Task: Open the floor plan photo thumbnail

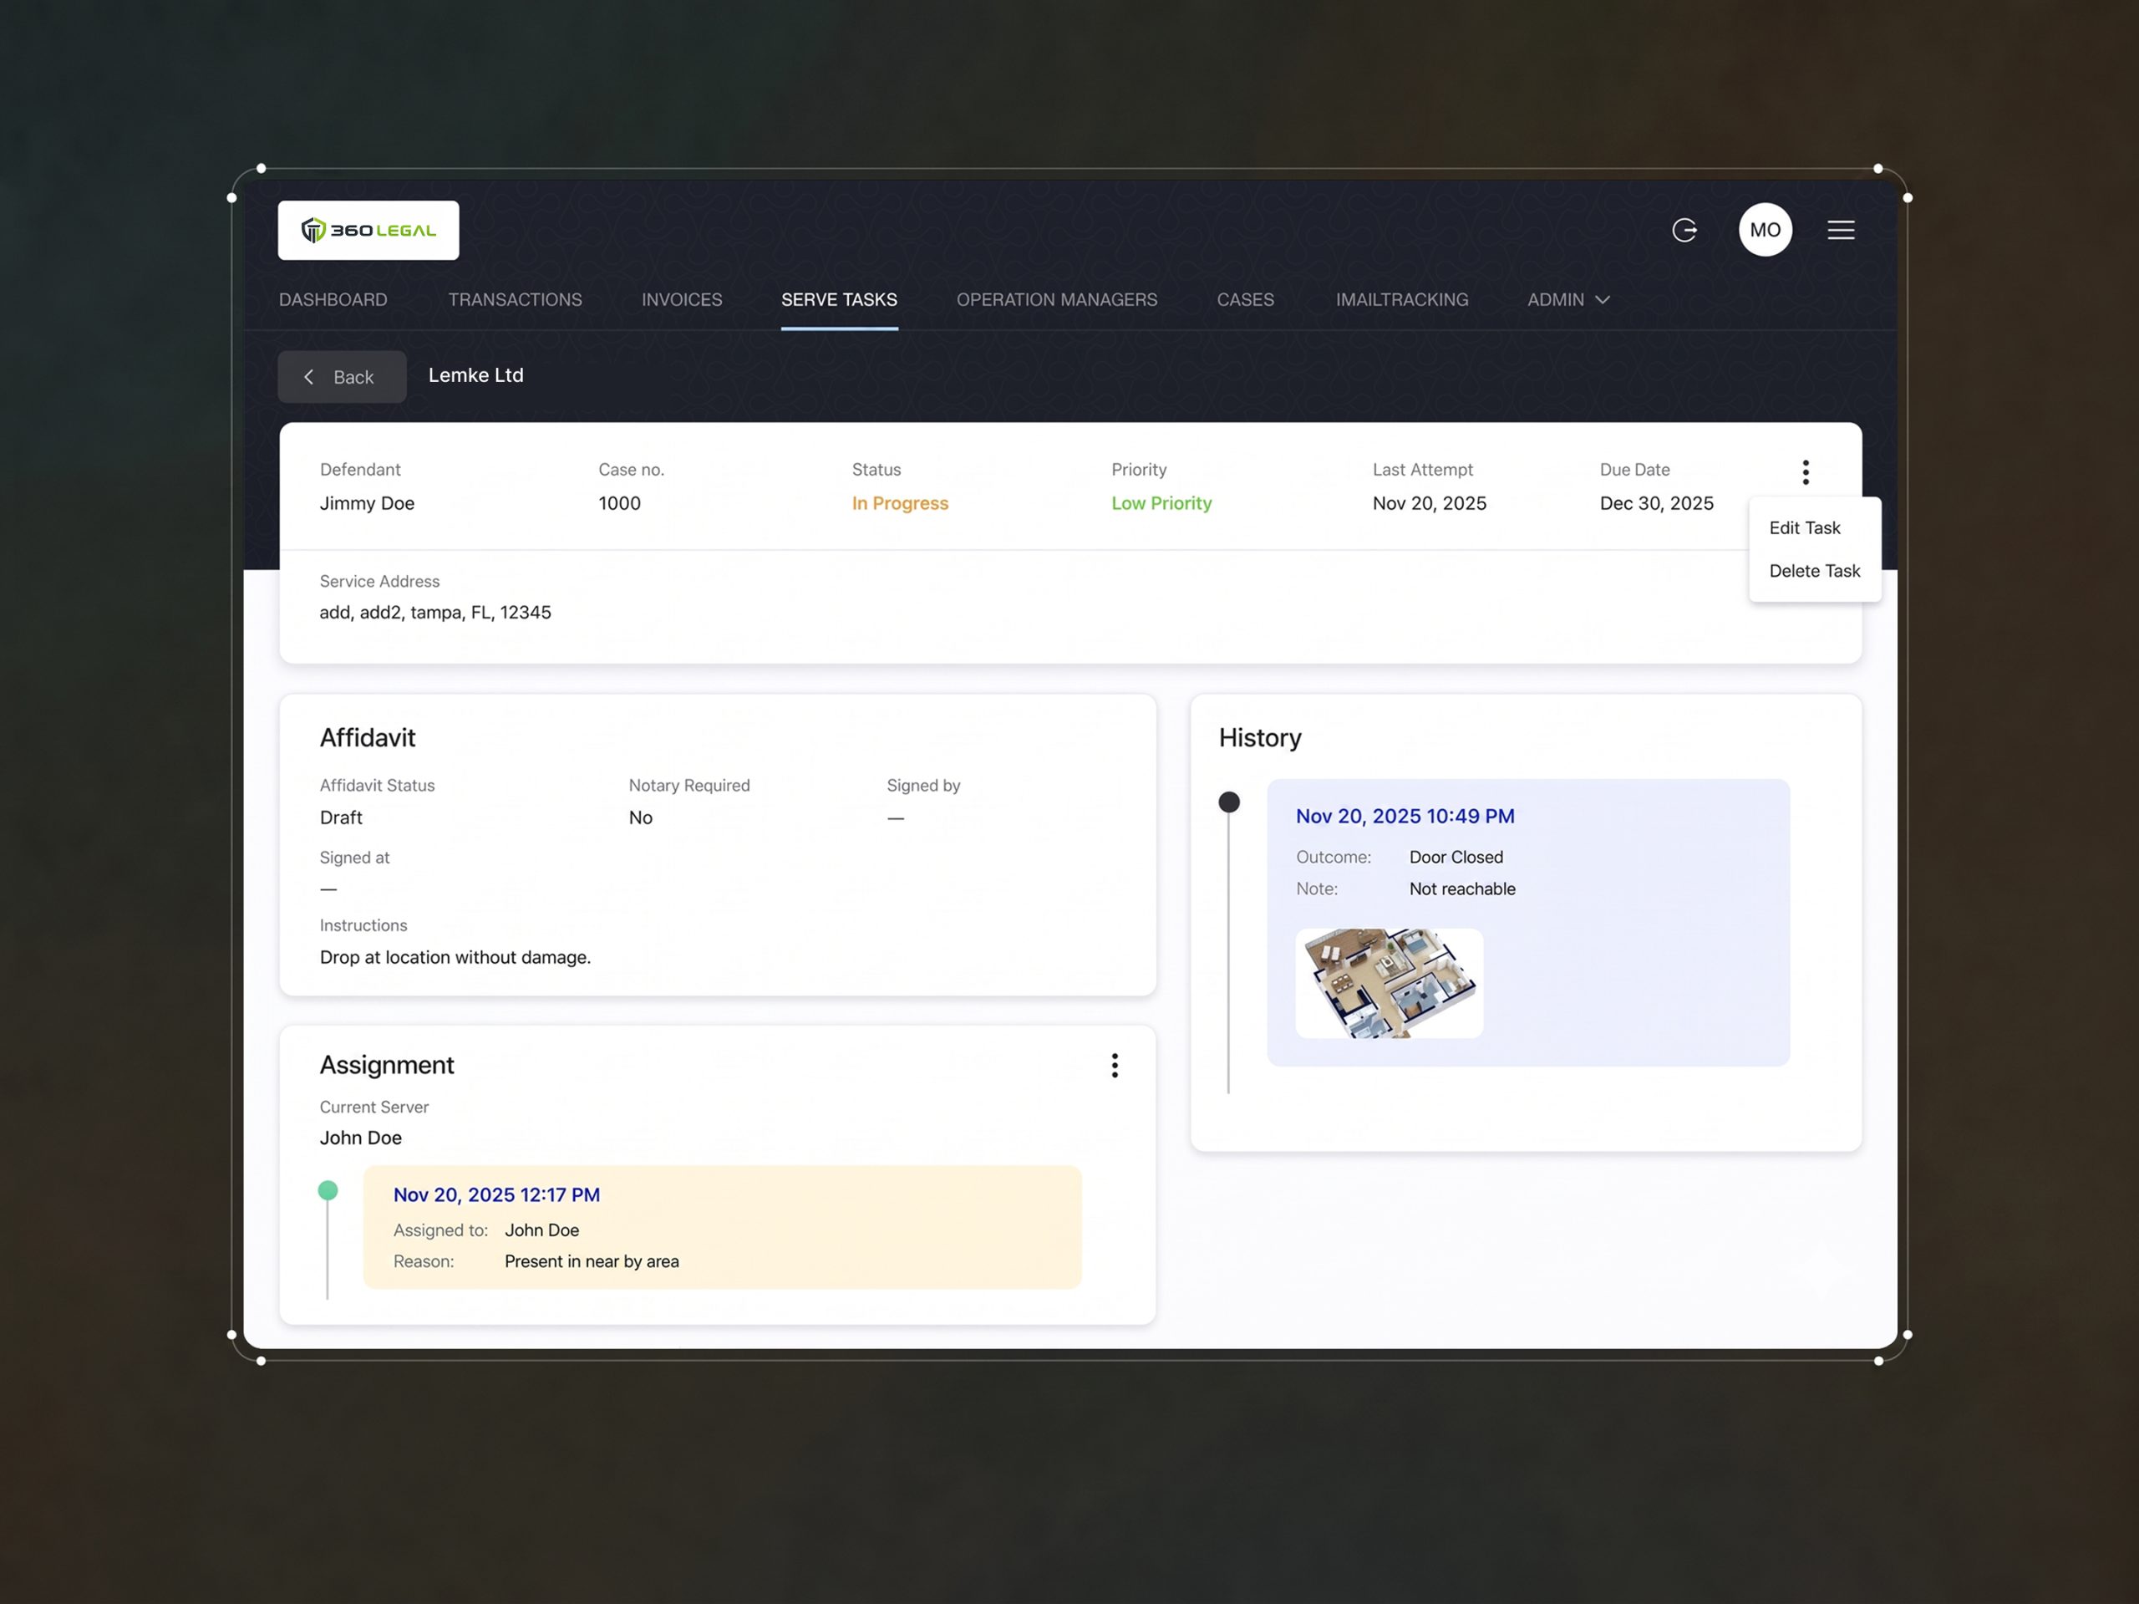Action: 1389,983
